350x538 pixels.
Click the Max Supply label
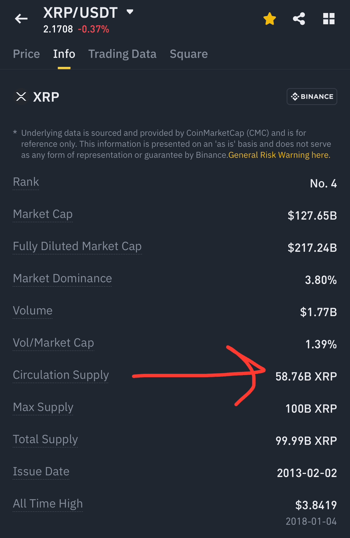tap(43, 407)
